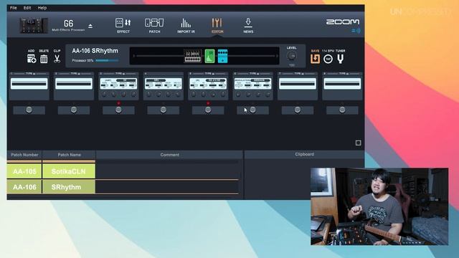Toggle footswitch of effect slot 4
Viewport: 459px width, 258px height.
point(164,110)
